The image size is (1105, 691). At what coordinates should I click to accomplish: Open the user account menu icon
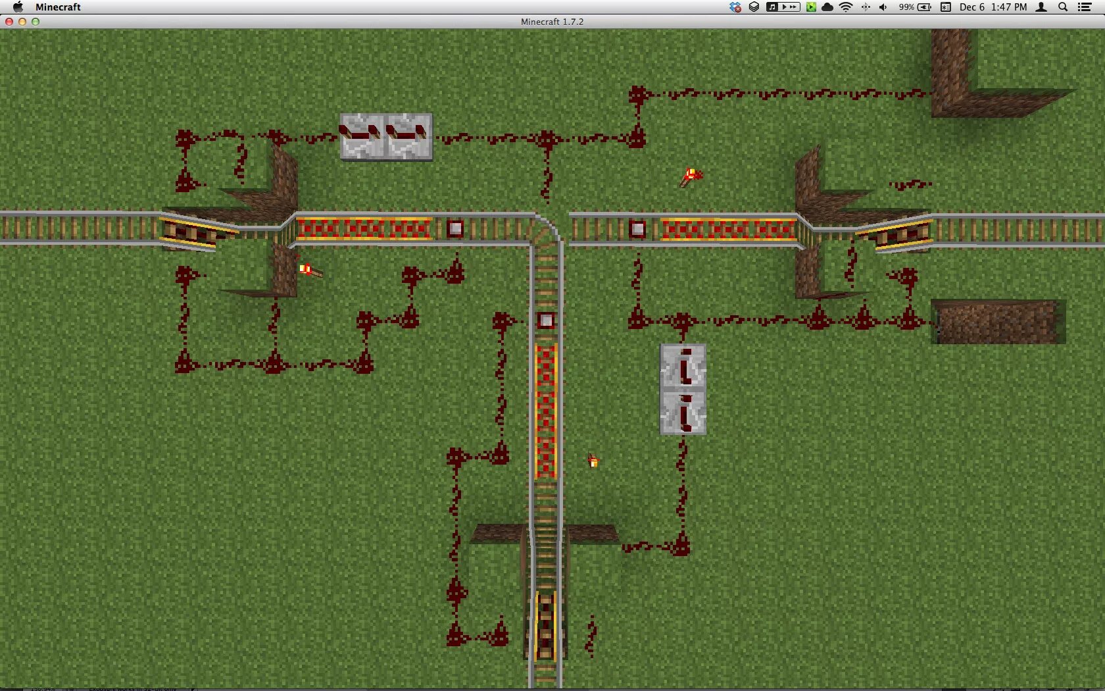coord(1042,7)
